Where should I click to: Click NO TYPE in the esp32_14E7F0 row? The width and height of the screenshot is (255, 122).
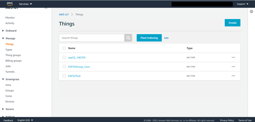(x=191, y=57)
